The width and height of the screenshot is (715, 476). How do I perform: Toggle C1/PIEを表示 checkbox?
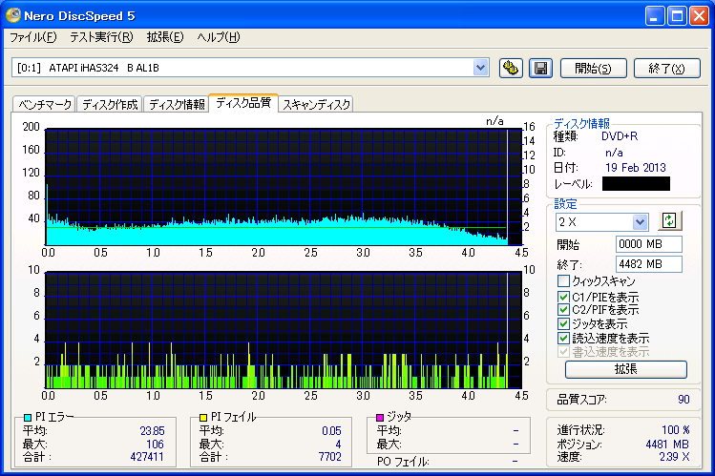pyautogui.click(x=563, y=297)
